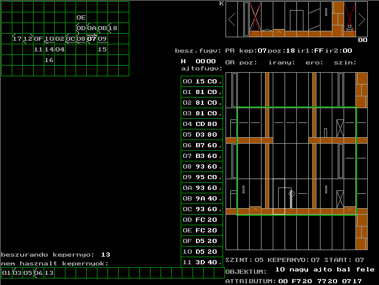This screenshot has width=379, height=285.
Task: Pick the brick wall tile in palette
Action: click(x=338, y=19)
